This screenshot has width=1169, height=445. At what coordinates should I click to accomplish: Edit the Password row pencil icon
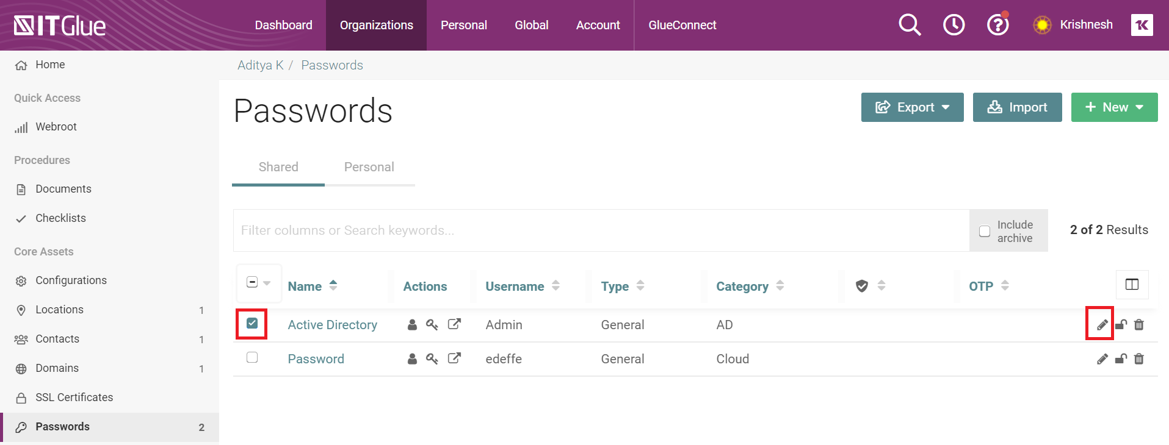[x=1102, y=359]
